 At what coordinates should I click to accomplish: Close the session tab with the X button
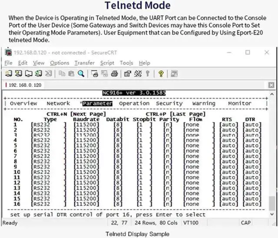click(x=271, y=86)
